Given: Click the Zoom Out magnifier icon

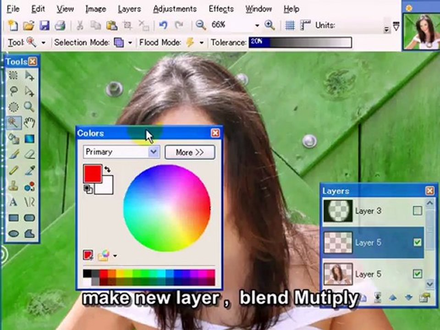Looking at the screenshot, I should [201, 25].
